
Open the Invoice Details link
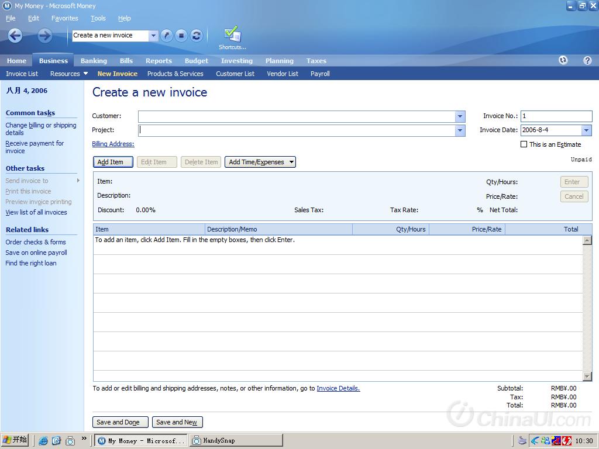tap(338, 388)
